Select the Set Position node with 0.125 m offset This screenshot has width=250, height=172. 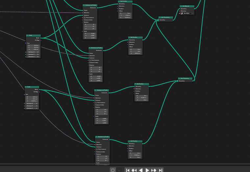[142, 84]
